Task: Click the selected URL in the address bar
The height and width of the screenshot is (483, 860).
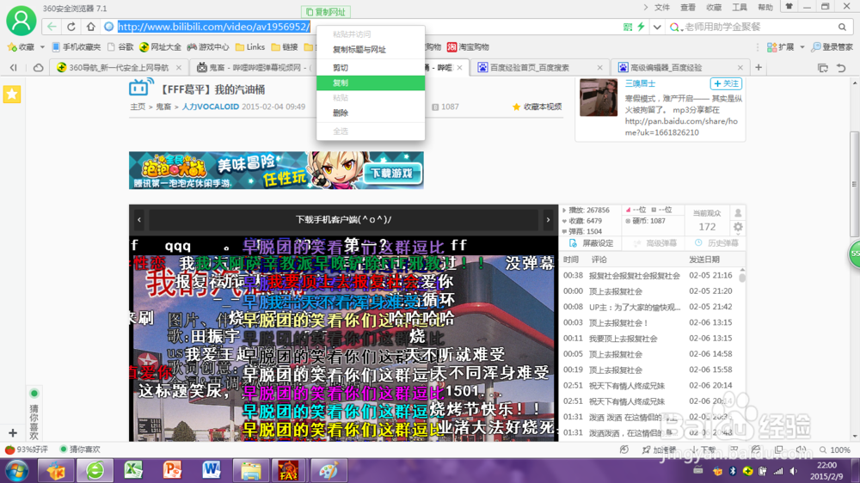Action: 214,27
